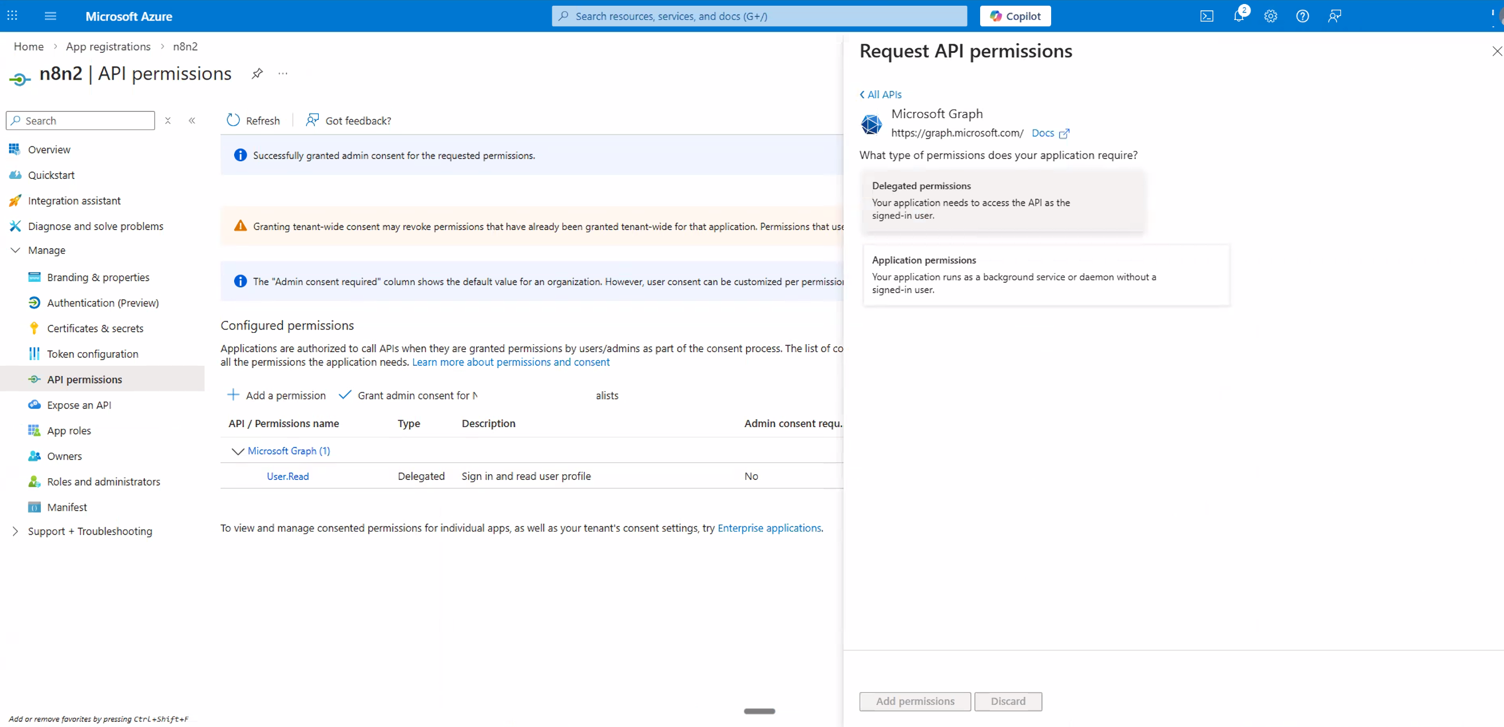Select the Delegated permissions option
This screenshot has height=727, width=1504.
1003,200
